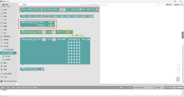This screenshot has height=97, width=184.
Task: Zoom out with the minus circle icon
Action: [179, 72]
